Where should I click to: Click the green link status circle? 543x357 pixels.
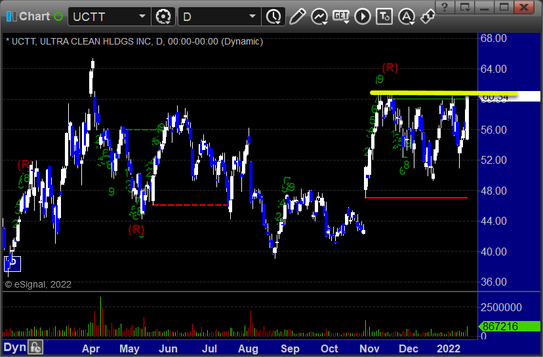click(58, 16)
